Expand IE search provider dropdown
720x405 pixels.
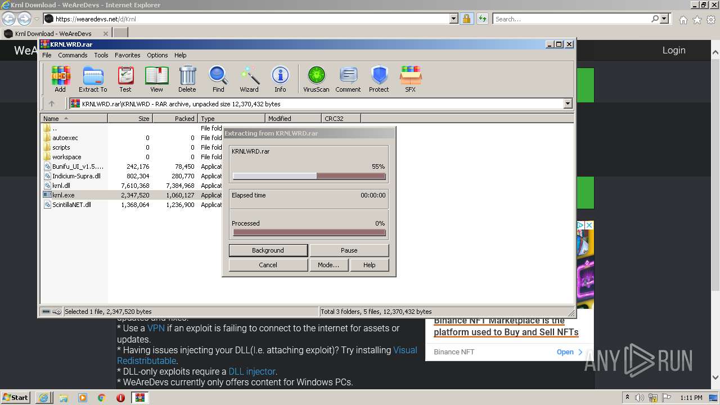(x=664, y=19)
